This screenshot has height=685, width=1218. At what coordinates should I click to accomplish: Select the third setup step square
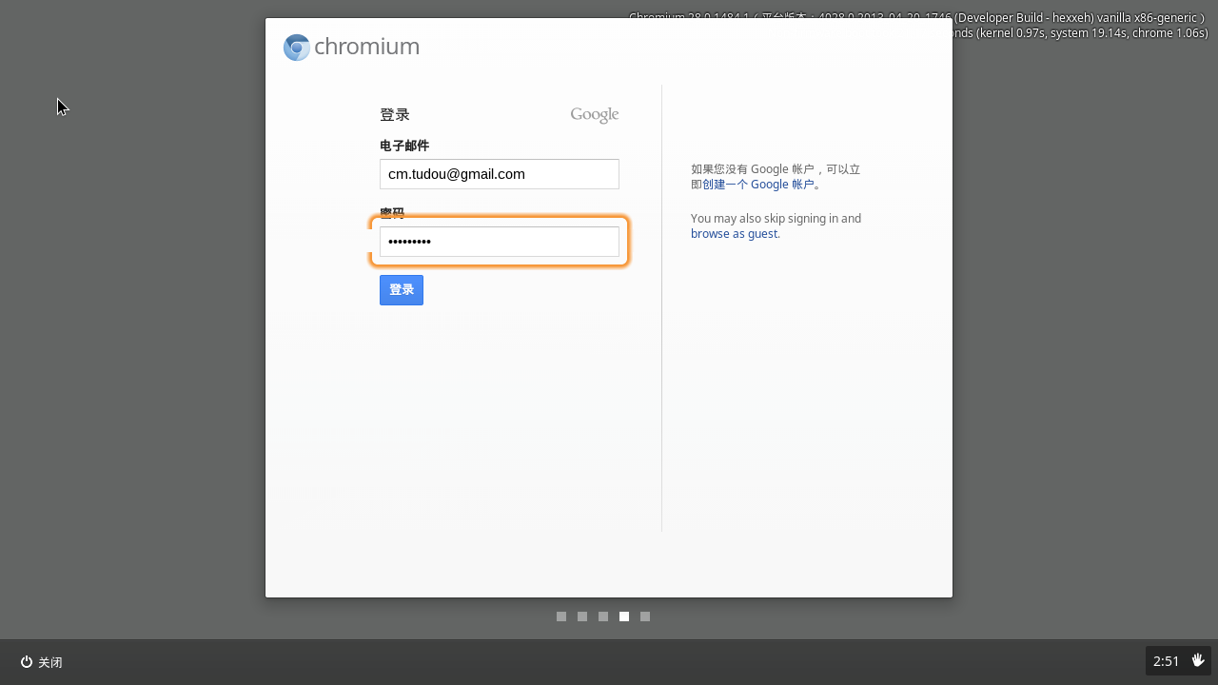tap(603, 616)
